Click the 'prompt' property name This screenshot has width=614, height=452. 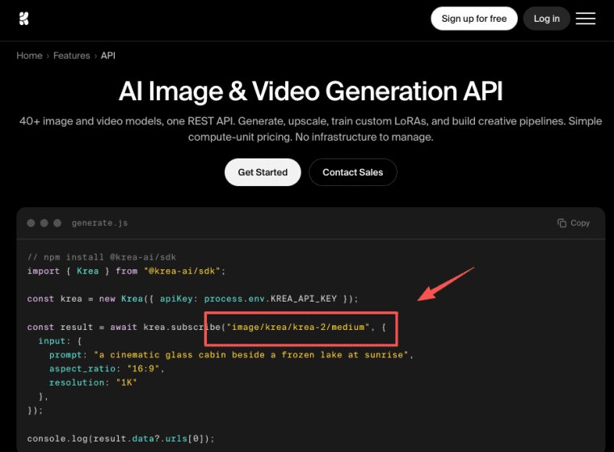65,355
